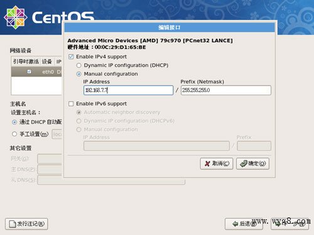The width and height of the screenshot is (314, 235).
Task: Click the IPv4 IP Address field
Action: tap(128, 90)
